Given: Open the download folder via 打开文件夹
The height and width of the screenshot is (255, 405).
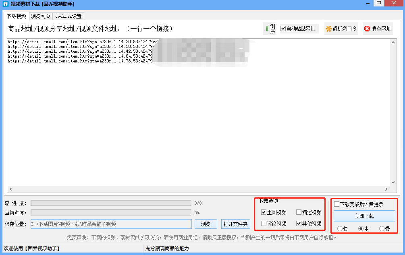Looking at the screenshot, I should 235,224.
